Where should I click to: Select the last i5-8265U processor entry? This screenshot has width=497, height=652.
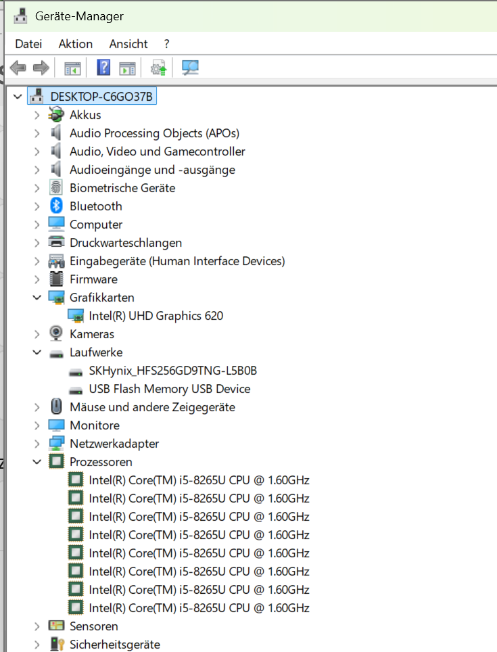pos(199,607)
